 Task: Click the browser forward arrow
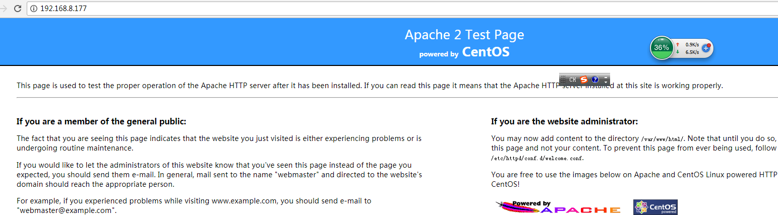pyautogui.click(x=4, y=9)
